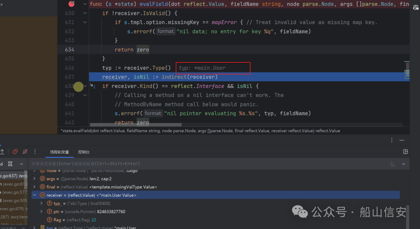The width and height of the screenshot is (420, 229).
Task: Open the debug panel layout settings icon
Action: [406, 152]
